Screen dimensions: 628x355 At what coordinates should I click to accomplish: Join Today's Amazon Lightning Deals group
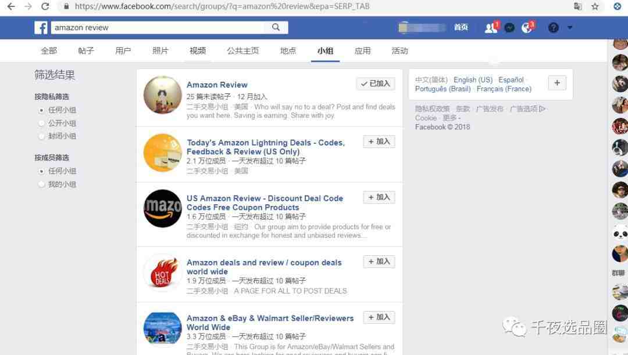tap(379, 142)
